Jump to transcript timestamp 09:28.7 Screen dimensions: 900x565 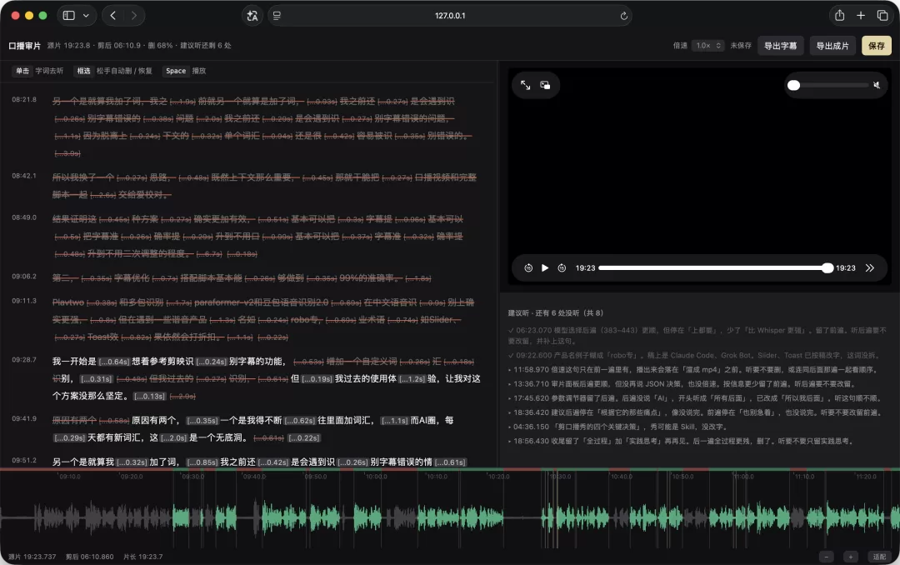[x=24, y=360]
